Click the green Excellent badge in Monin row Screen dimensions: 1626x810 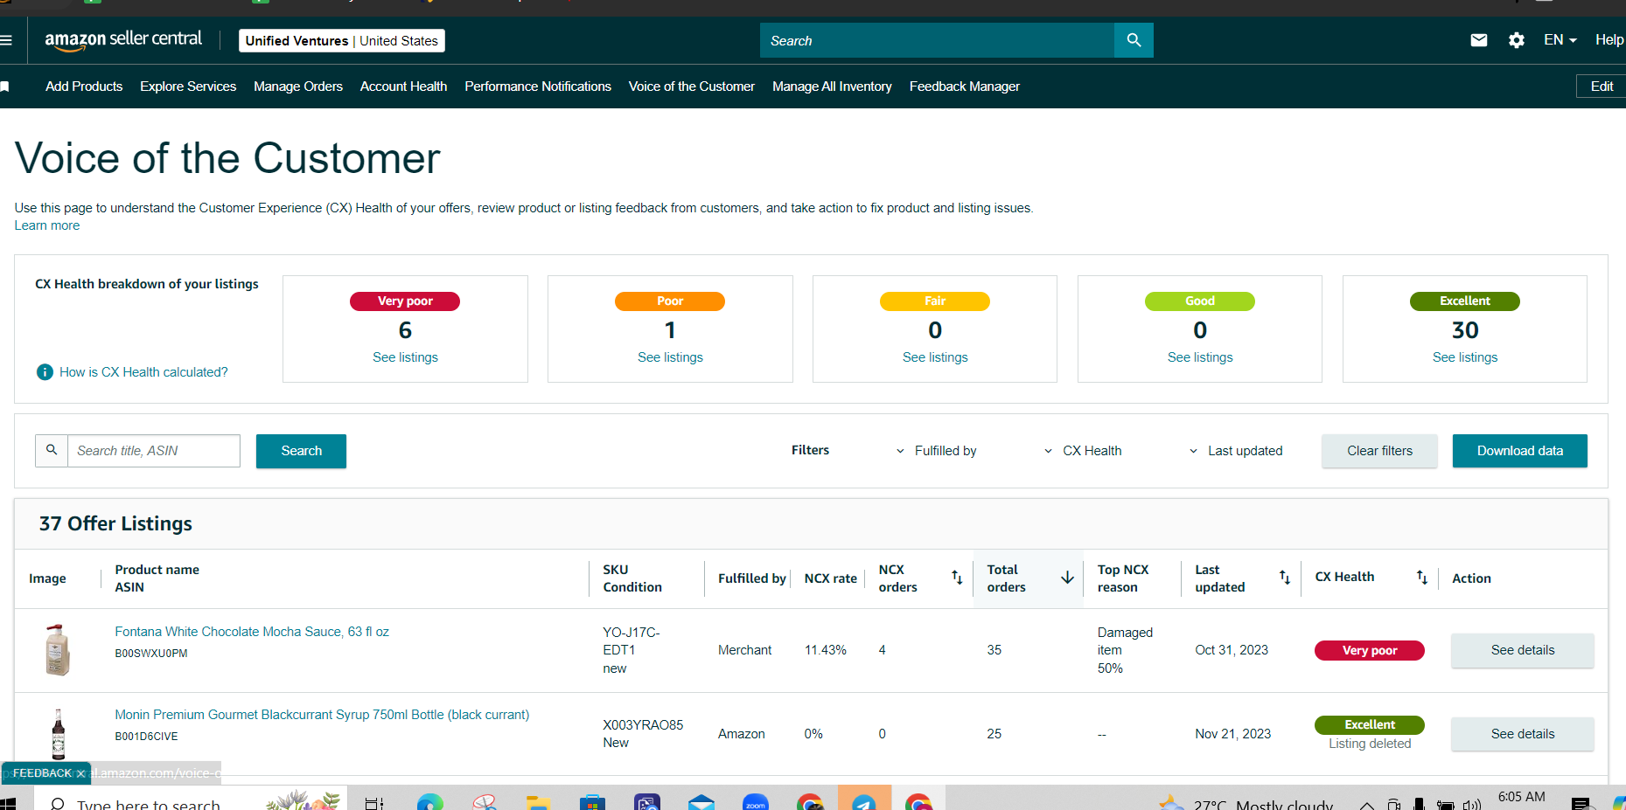[x=1370, y=725]
